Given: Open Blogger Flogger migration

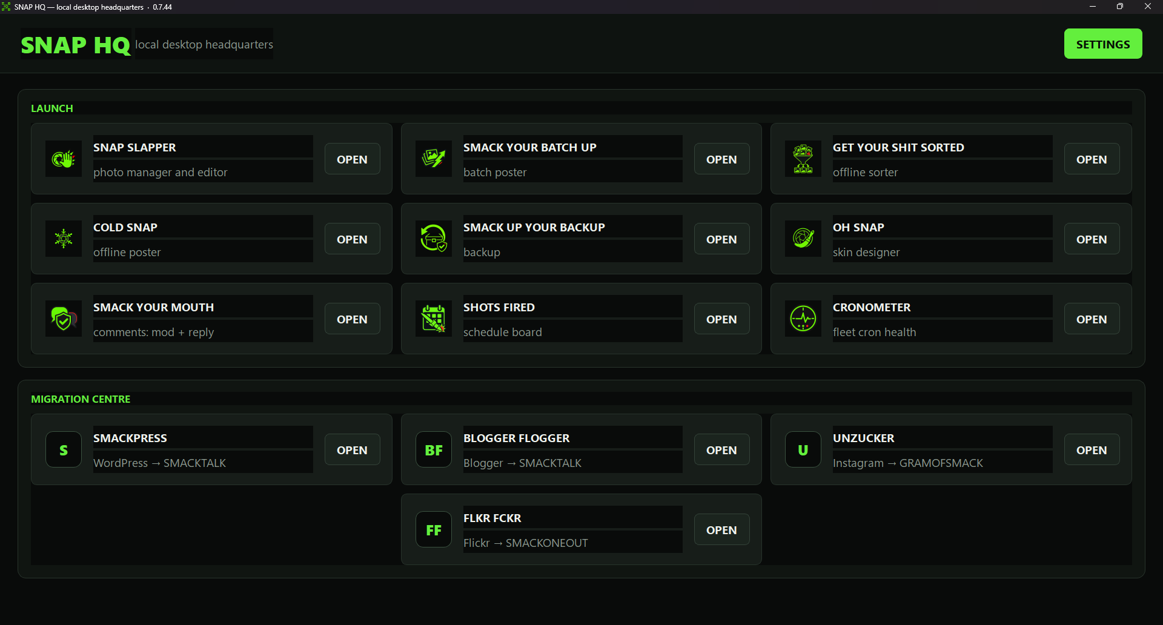Looking at the screenshot, I should [721, 449].
